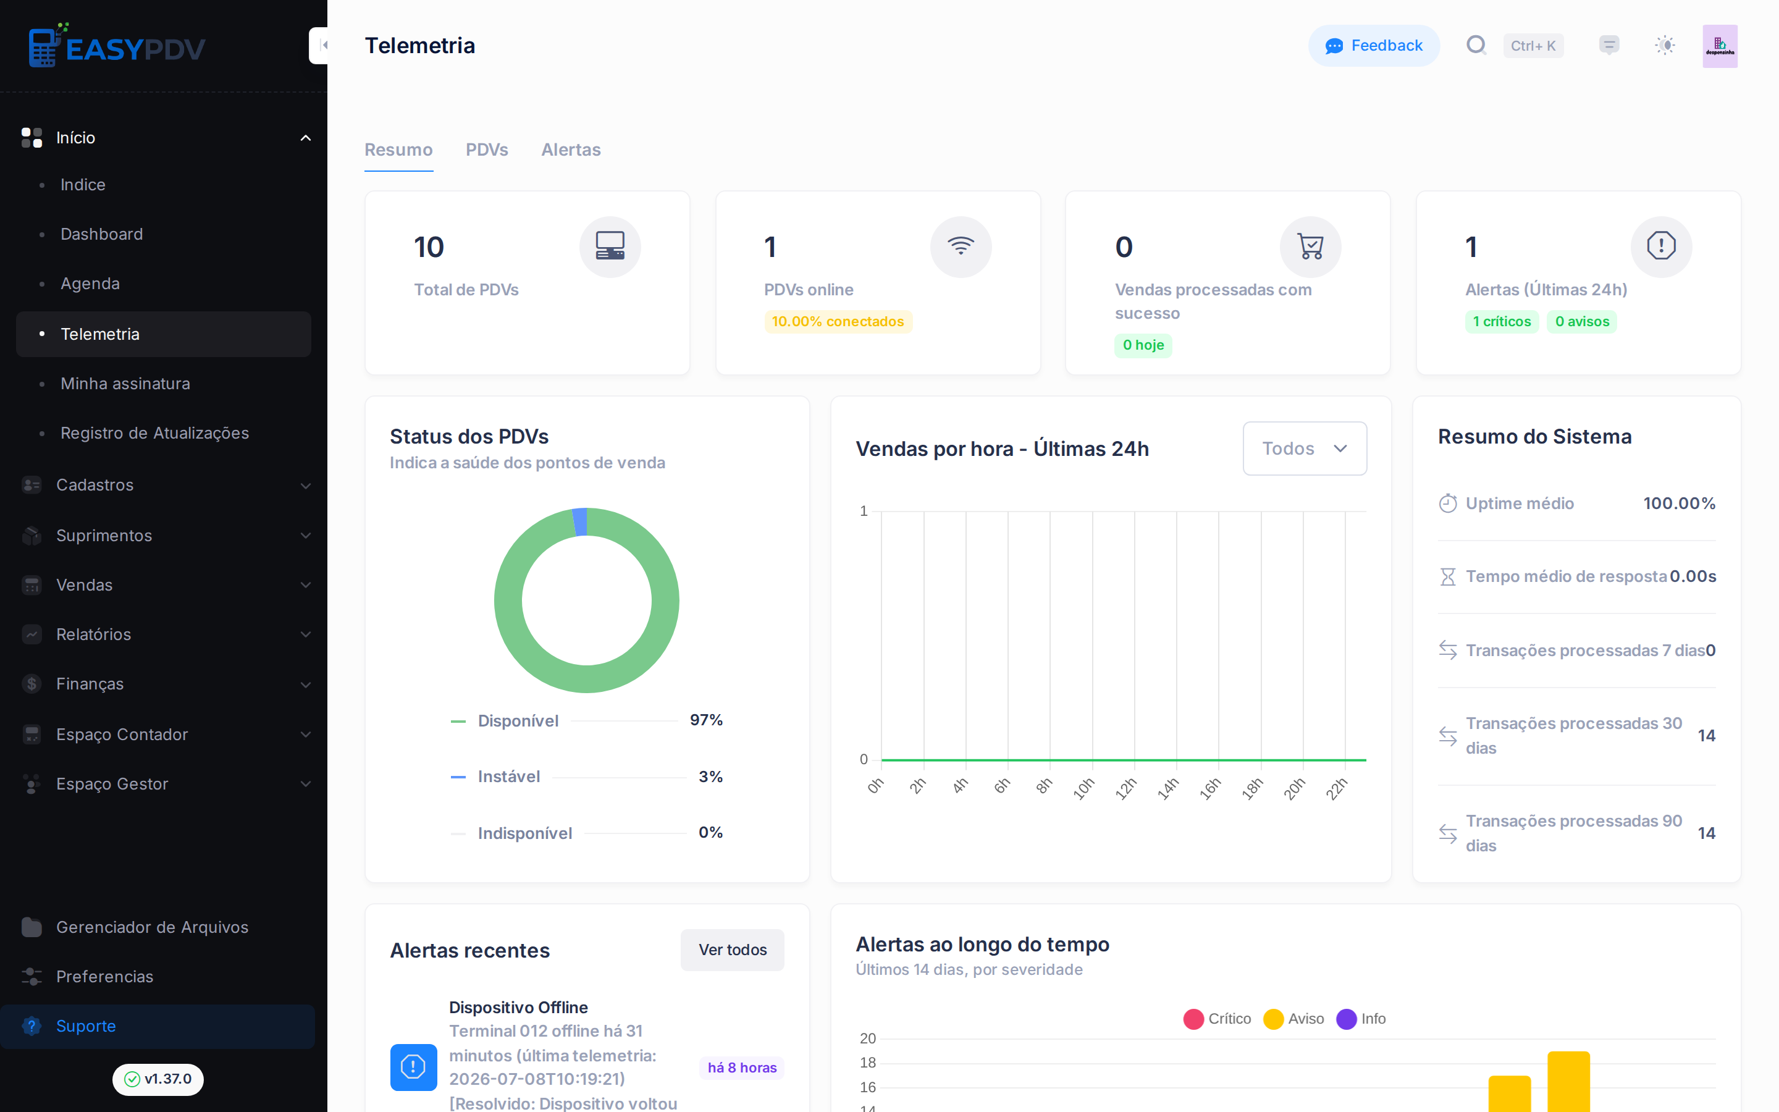
Task: Toggle the Aviso legend series
Action: tap(1293, 1019)
